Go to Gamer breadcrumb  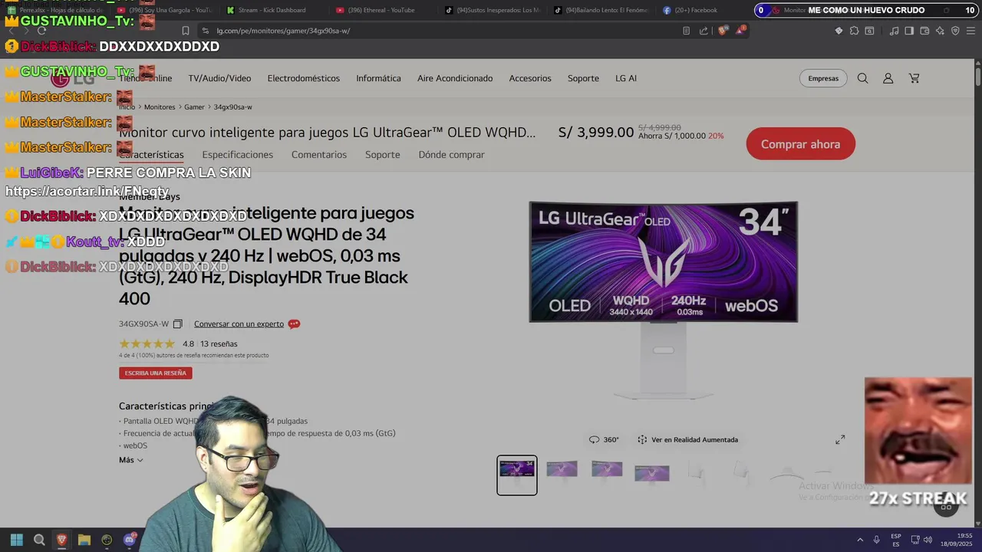(194, 107)
